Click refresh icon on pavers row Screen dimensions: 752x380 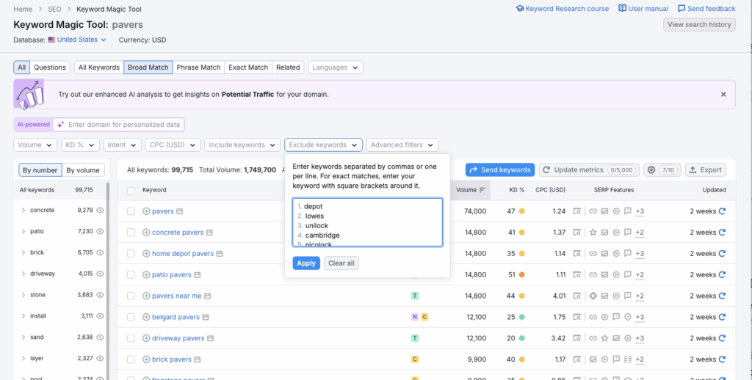(722, 211)
